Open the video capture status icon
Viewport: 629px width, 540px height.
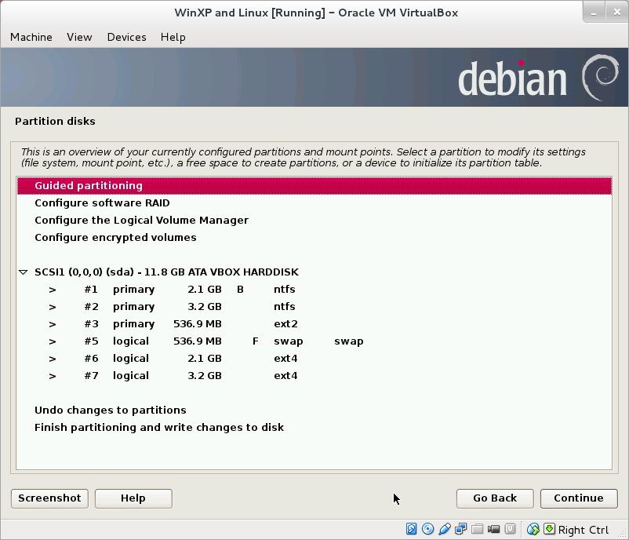[x=493, y=529]
